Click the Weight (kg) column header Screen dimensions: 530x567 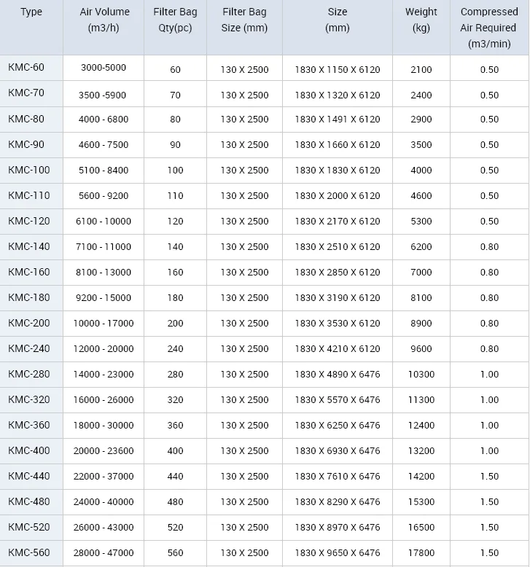[x=421, y=20]
